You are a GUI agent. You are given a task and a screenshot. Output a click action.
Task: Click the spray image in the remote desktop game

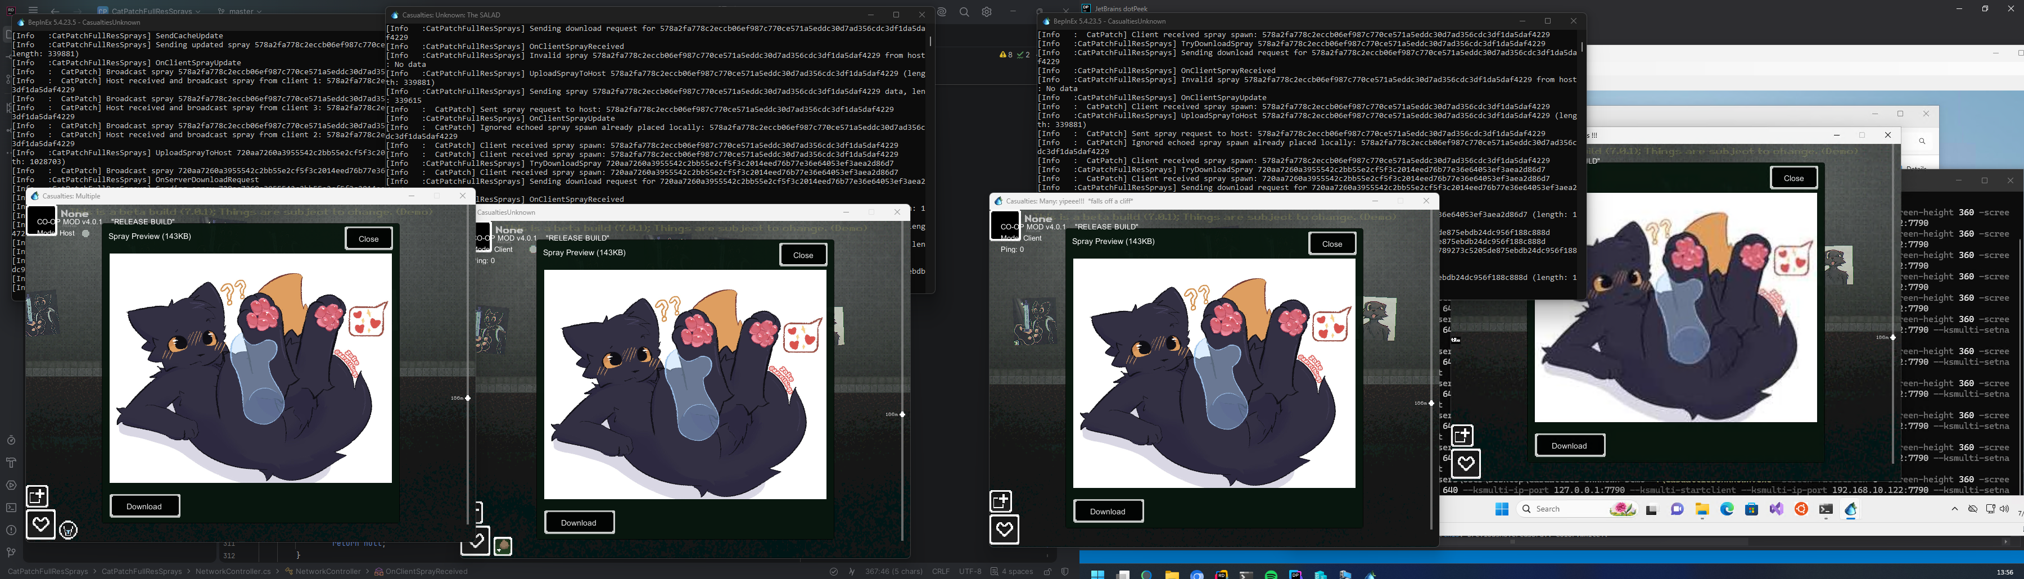[1676, 307]
